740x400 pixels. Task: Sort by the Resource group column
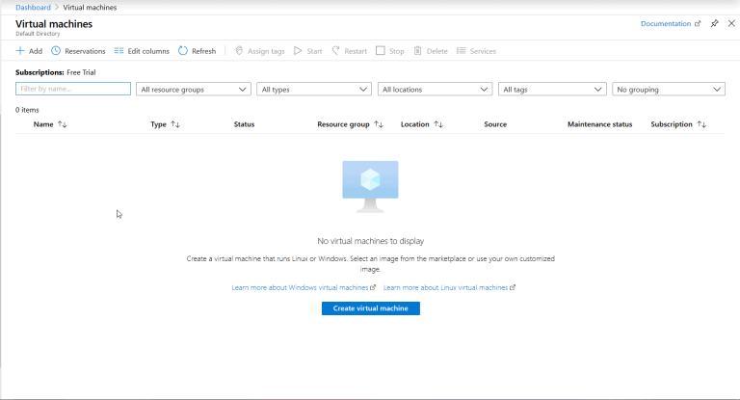[350, 124]
